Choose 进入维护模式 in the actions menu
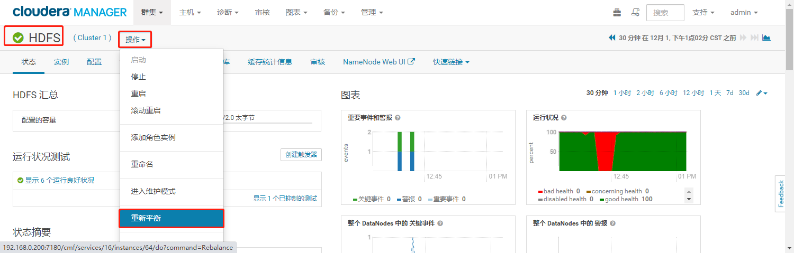Screen dimensions: 794x253 [x=172, y=191]
